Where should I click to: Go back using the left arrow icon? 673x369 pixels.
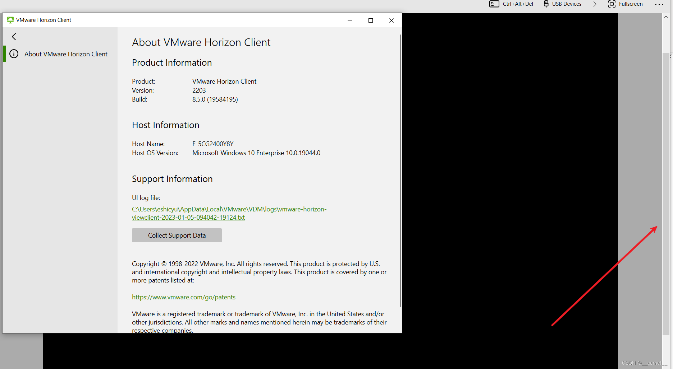coord(14,37)
